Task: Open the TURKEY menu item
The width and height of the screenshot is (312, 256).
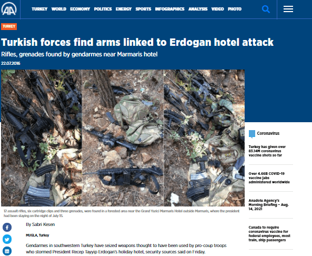Action: (39, 9)
